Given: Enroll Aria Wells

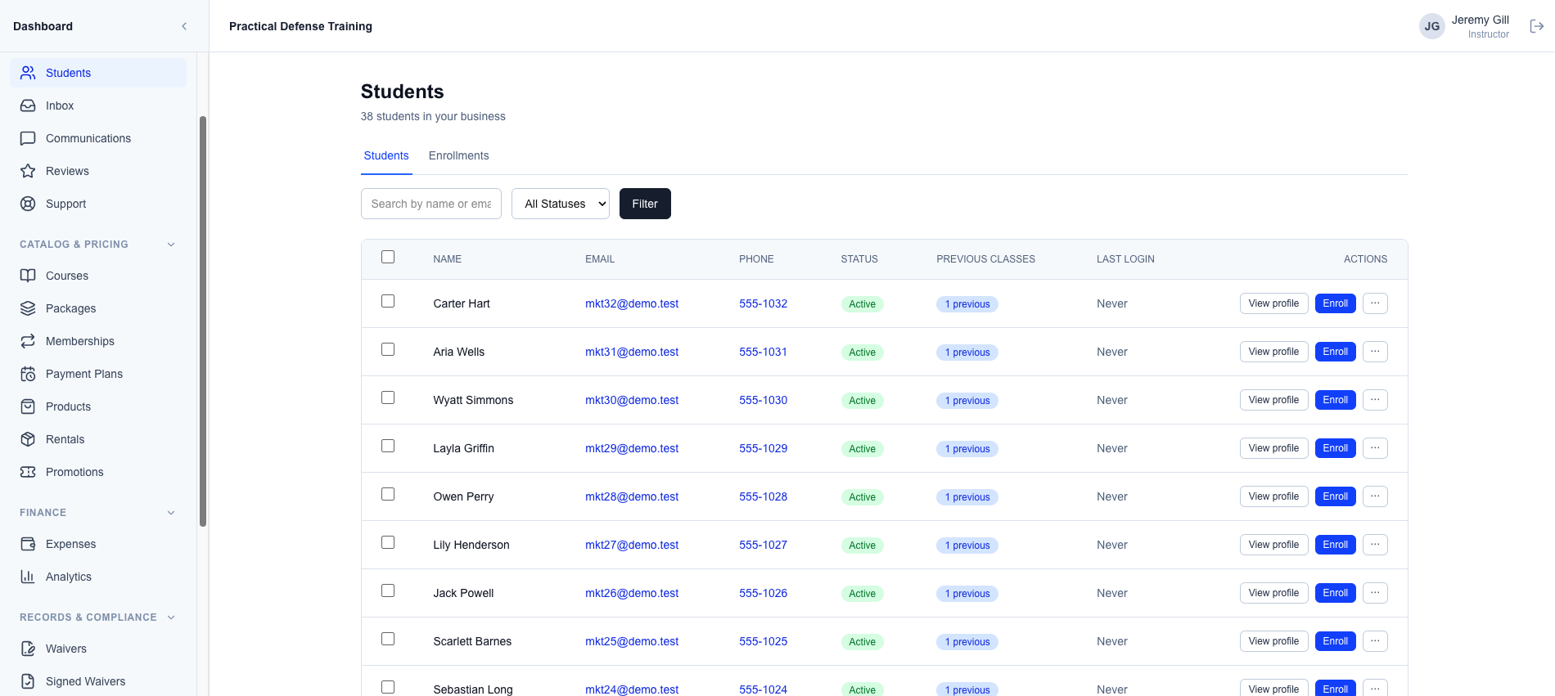Looking at the screenshot, I should [x=1335, y=352].
